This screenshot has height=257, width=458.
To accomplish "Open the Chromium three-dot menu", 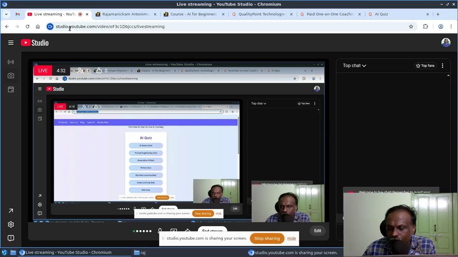I will pos(451,26).
